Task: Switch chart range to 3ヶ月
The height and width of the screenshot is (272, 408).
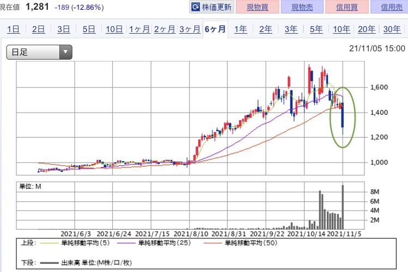Action: point(190,29)
